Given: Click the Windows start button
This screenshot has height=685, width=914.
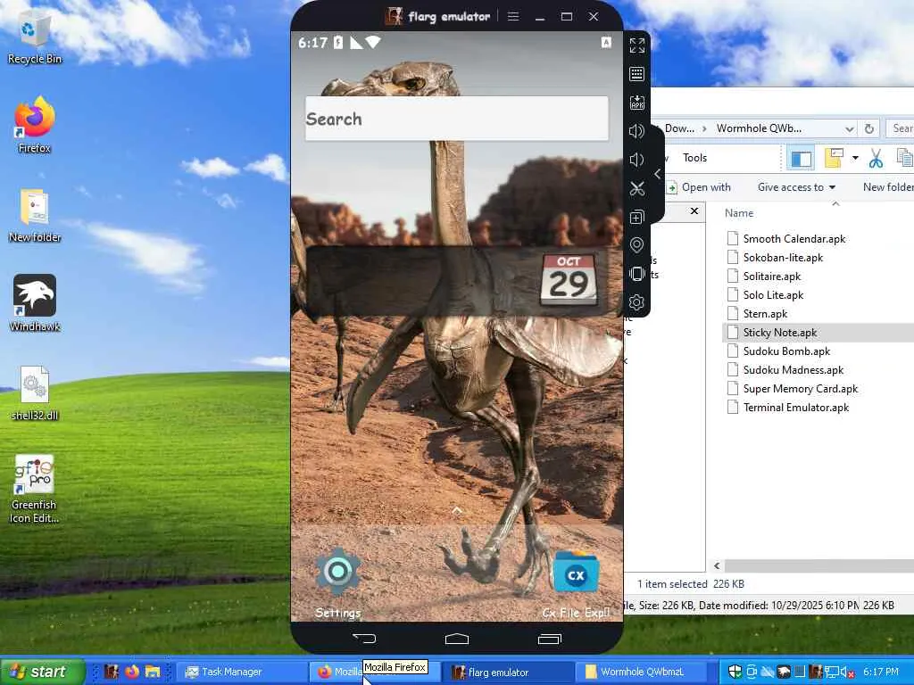Looking at the screenshot, I should click(41, 672).
